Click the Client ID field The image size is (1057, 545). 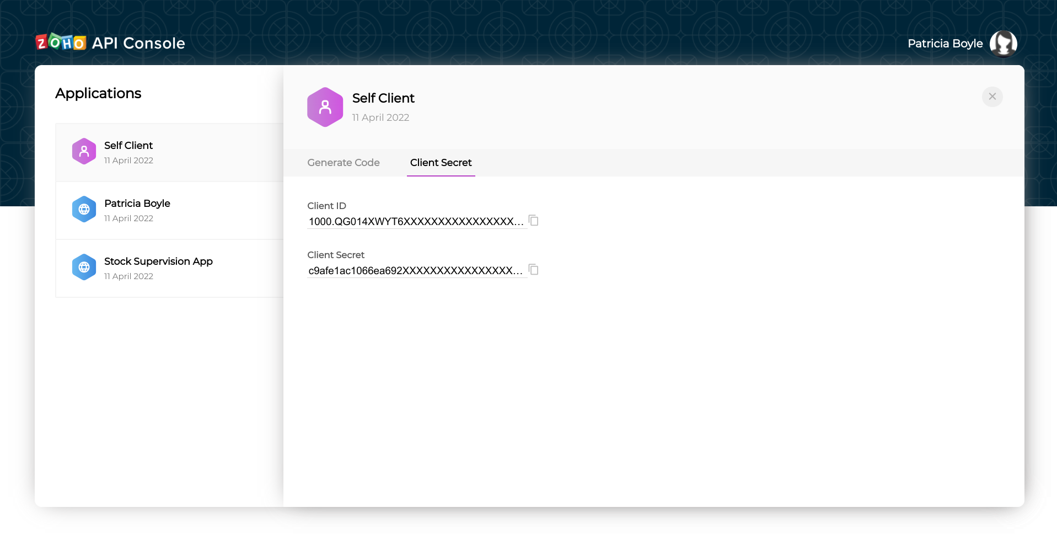[417, 222]
